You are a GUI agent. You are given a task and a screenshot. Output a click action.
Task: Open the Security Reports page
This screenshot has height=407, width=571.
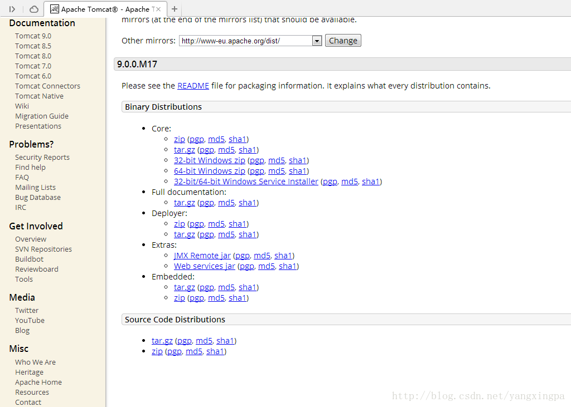pos(42,157)
